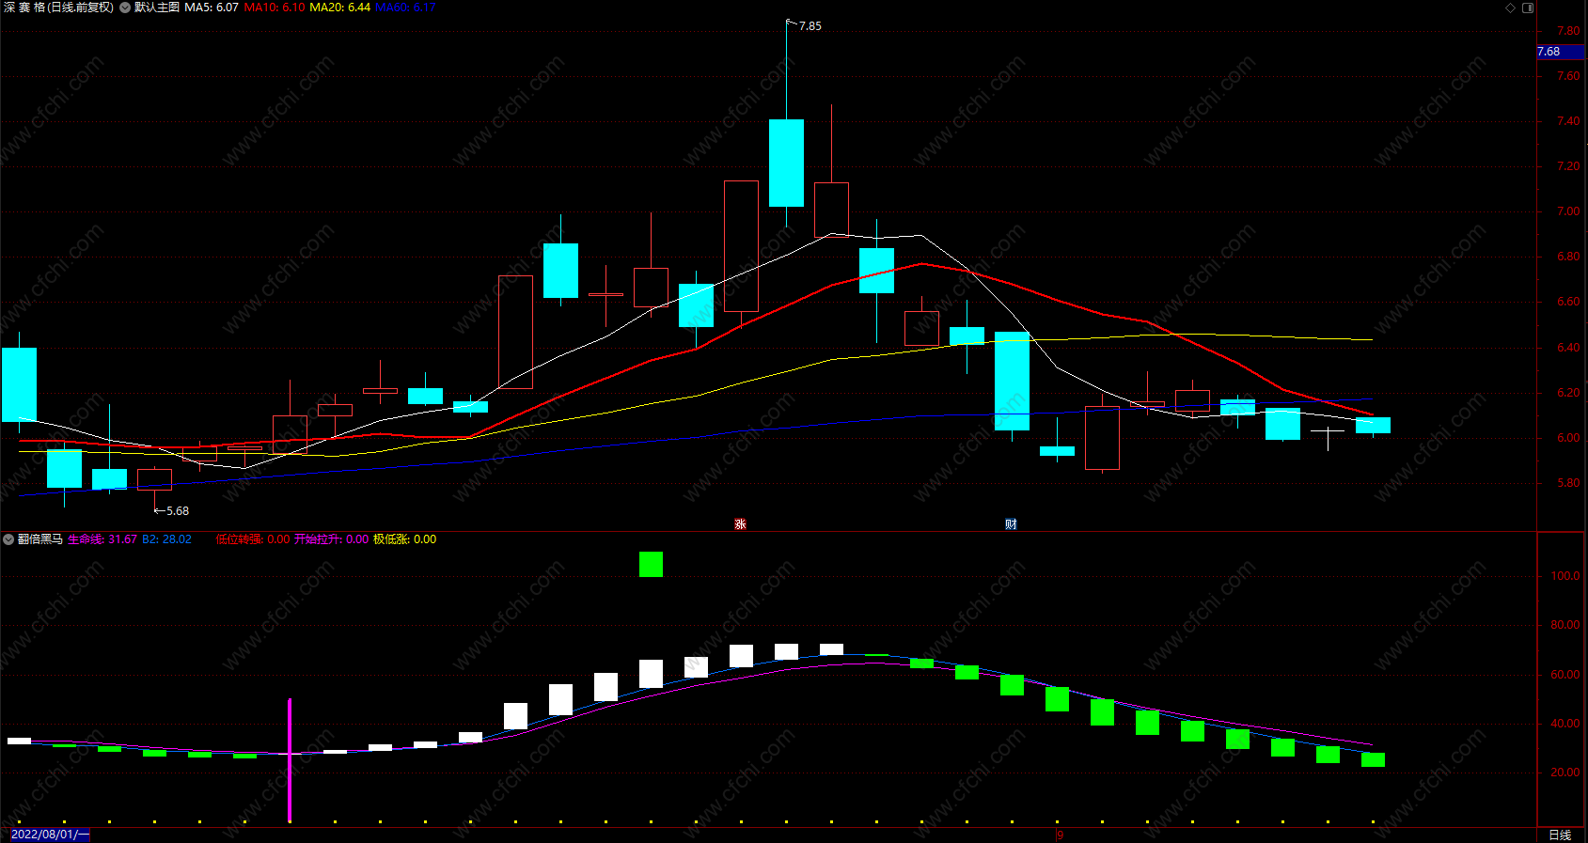1588x843 pixels.
Task: Click the month 9 marker on time axis
Action: pyautogui.click(x=1060, y=835)
